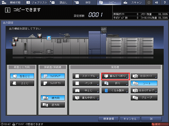Select lower-left output tray icon
Image resolution: width=169 pixels, height=126 pixels.
click(x=14, y=44)
